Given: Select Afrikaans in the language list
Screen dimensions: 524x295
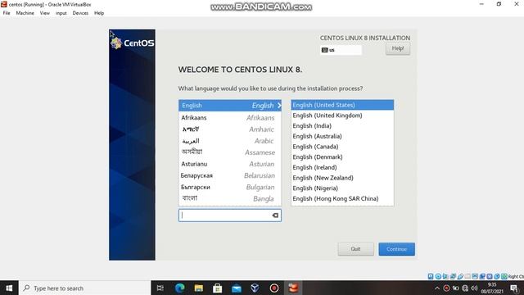Looking at the screenshot, I should point(230,117).
